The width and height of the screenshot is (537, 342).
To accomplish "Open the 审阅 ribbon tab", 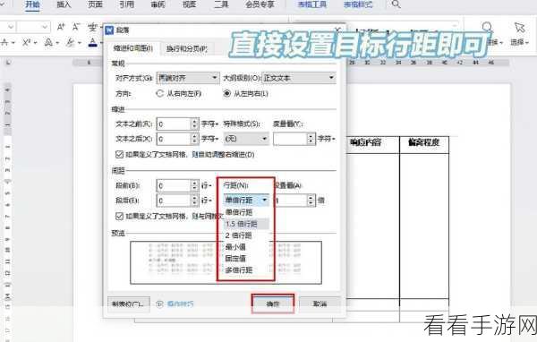I will [158, 4].
